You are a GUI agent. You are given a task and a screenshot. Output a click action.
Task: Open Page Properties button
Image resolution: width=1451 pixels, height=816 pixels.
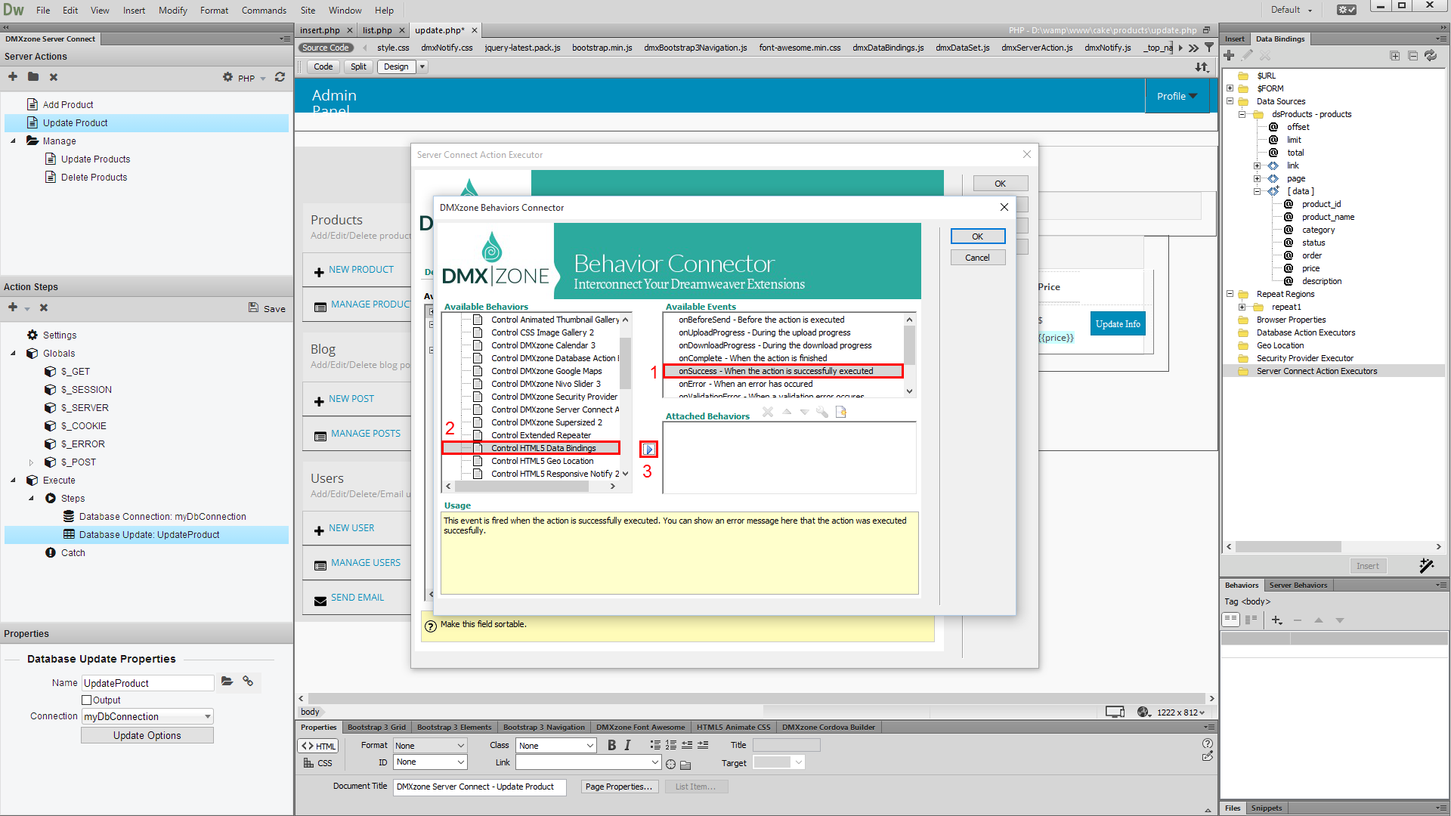(619, 787)
